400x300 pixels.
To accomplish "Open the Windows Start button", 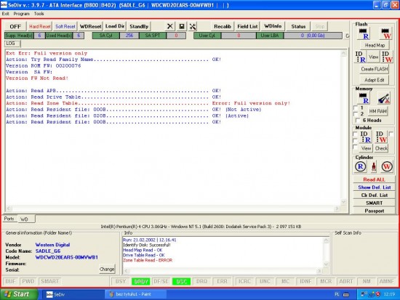I will point(19,294).
